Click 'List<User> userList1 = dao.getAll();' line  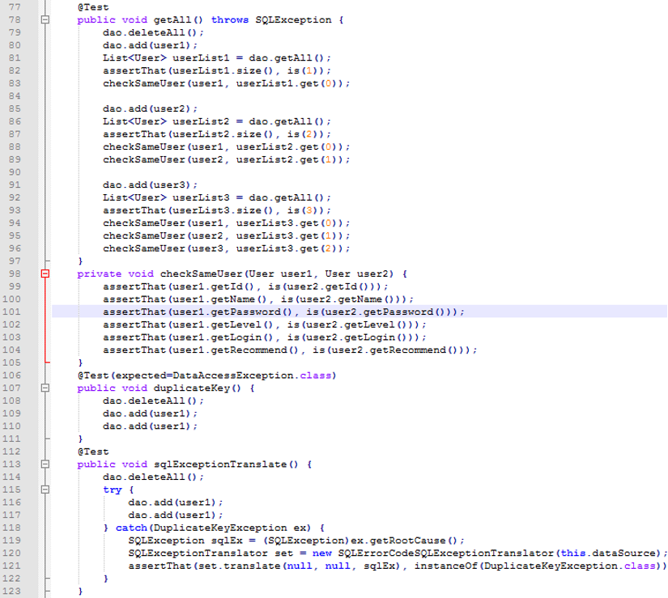217,58
